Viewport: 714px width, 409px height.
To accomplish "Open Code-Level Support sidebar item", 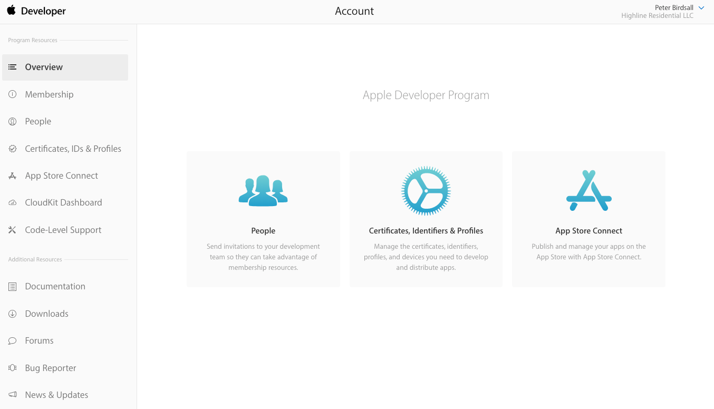I will pyautogui.click(x=65, y=230).
